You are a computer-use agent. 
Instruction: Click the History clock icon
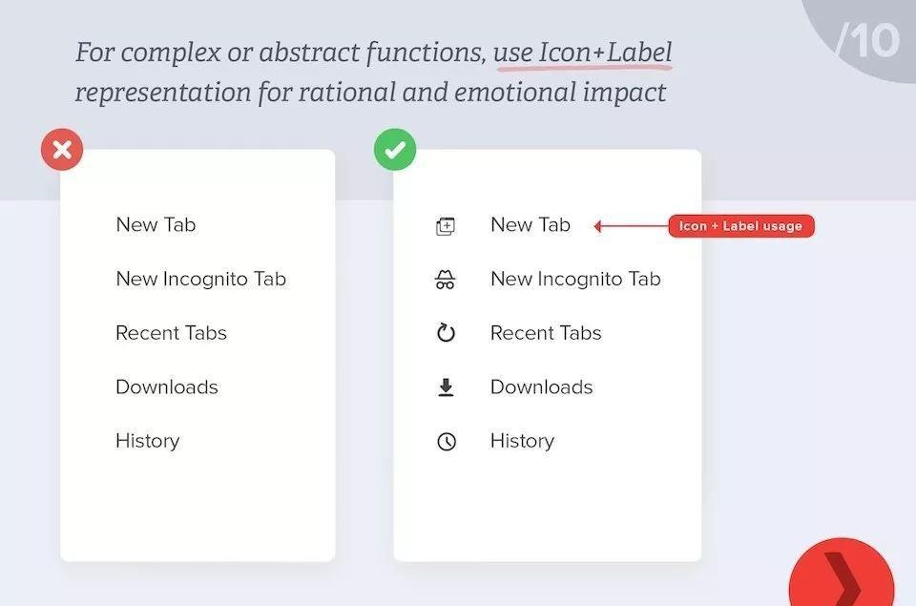(446, 441)
